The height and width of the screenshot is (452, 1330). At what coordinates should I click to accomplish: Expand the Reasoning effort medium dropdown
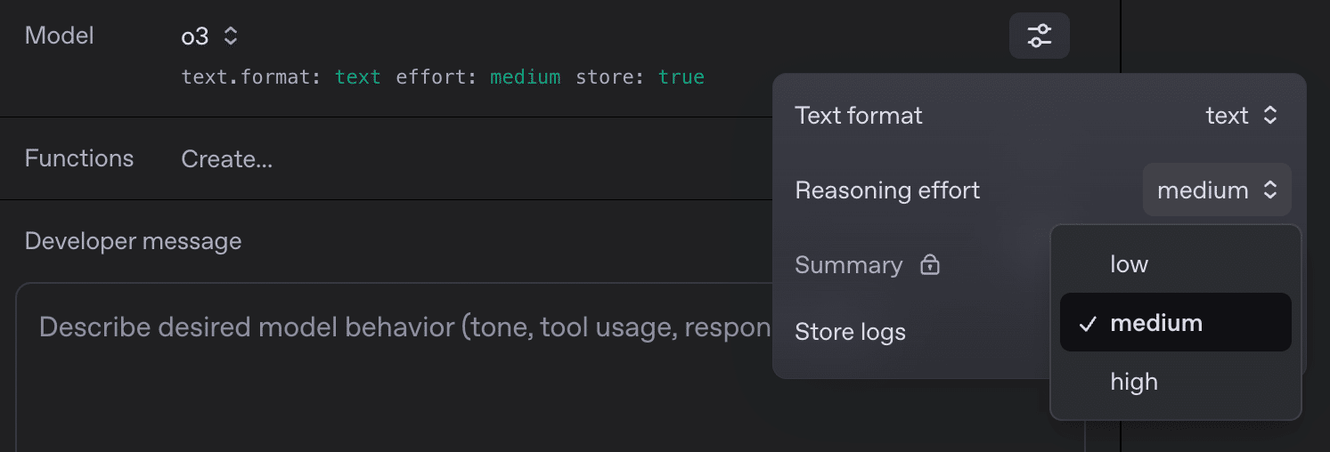[x=1217, y=190]
